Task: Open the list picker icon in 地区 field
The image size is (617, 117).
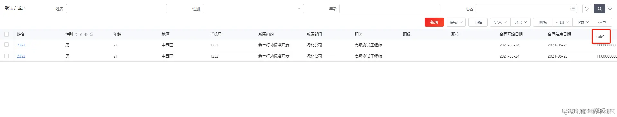Action: click(x=573, y=9)
